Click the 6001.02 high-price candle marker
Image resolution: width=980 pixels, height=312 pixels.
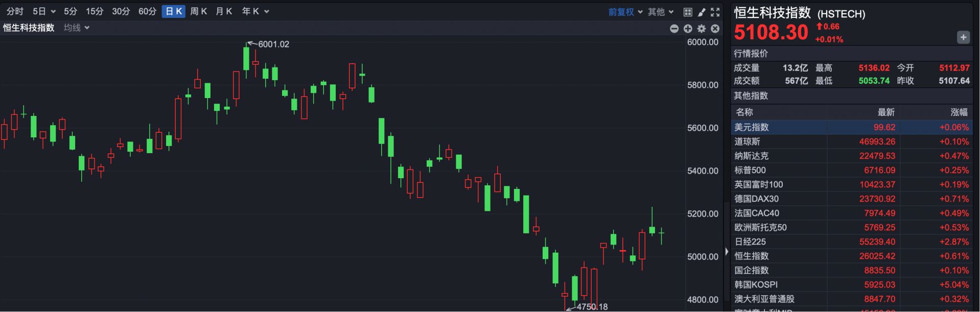(x=246, y=58)
